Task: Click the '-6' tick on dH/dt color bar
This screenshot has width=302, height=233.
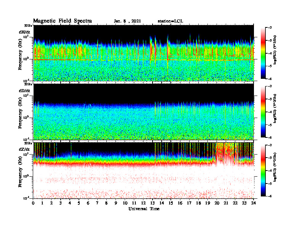Action: (x=270, y=79)
